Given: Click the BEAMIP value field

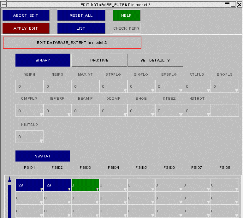Looking at the screenshot, I should tap(85, 110).
